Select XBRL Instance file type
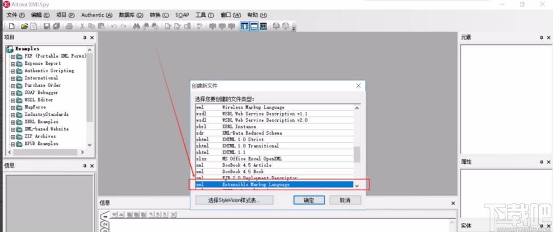This screenshot has width=553, height=232. [274, 126]
